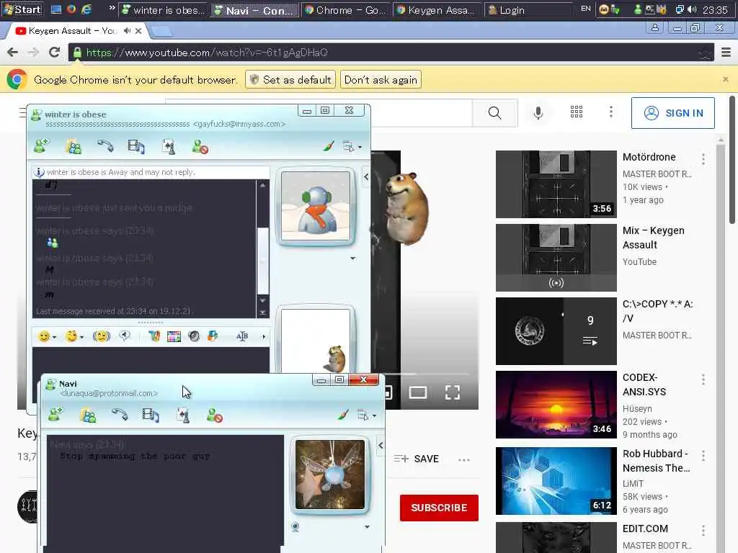Open Chrome hamburger menu
The width and height of the screenshot is (738, 553).
click(726, 52)
